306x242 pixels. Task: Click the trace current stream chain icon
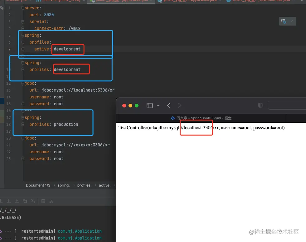point(51,201)
